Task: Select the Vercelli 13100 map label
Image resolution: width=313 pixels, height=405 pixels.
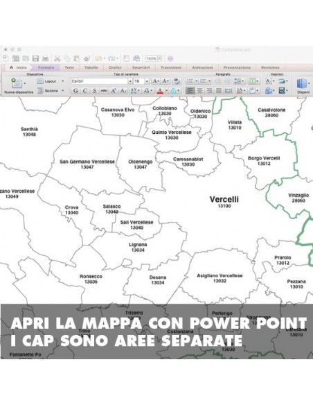Action: (224, 202)
